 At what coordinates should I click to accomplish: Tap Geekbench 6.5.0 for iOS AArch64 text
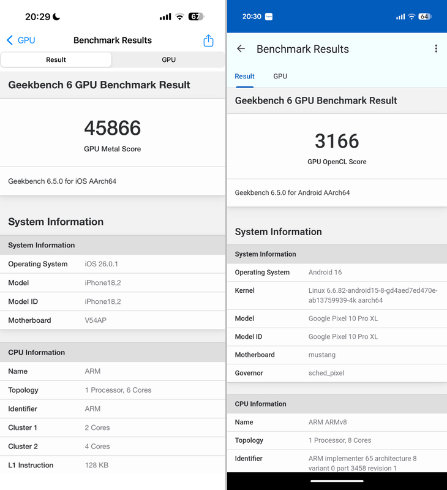pos(62,181)
